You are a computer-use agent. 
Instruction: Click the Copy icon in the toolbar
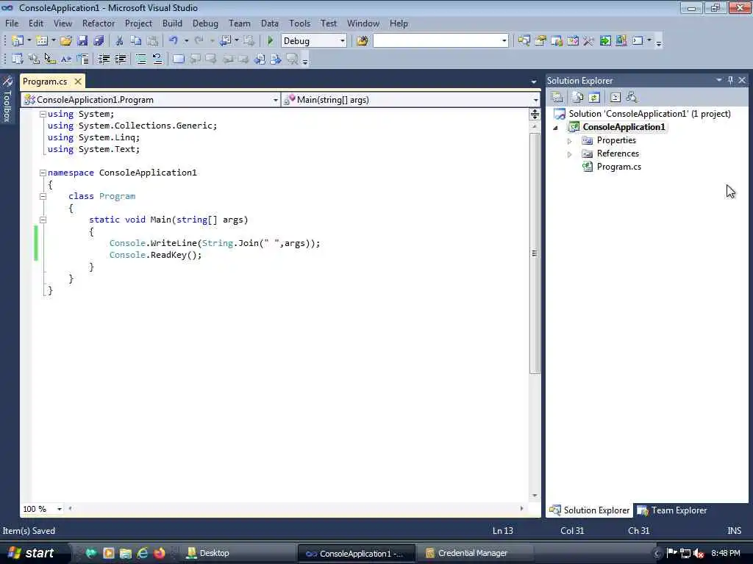point(136,41)
